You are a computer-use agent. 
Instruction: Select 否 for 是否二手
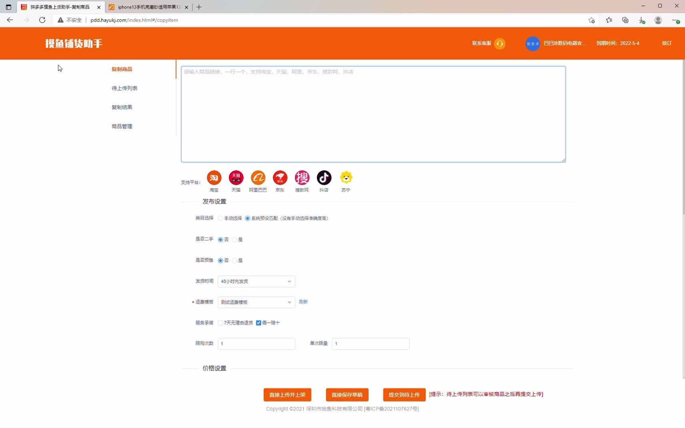pyautogui.click(x=220, y=240)
